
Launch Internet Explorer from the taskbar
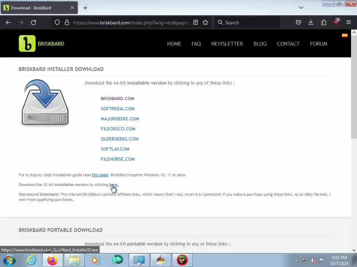coord(31,260)
